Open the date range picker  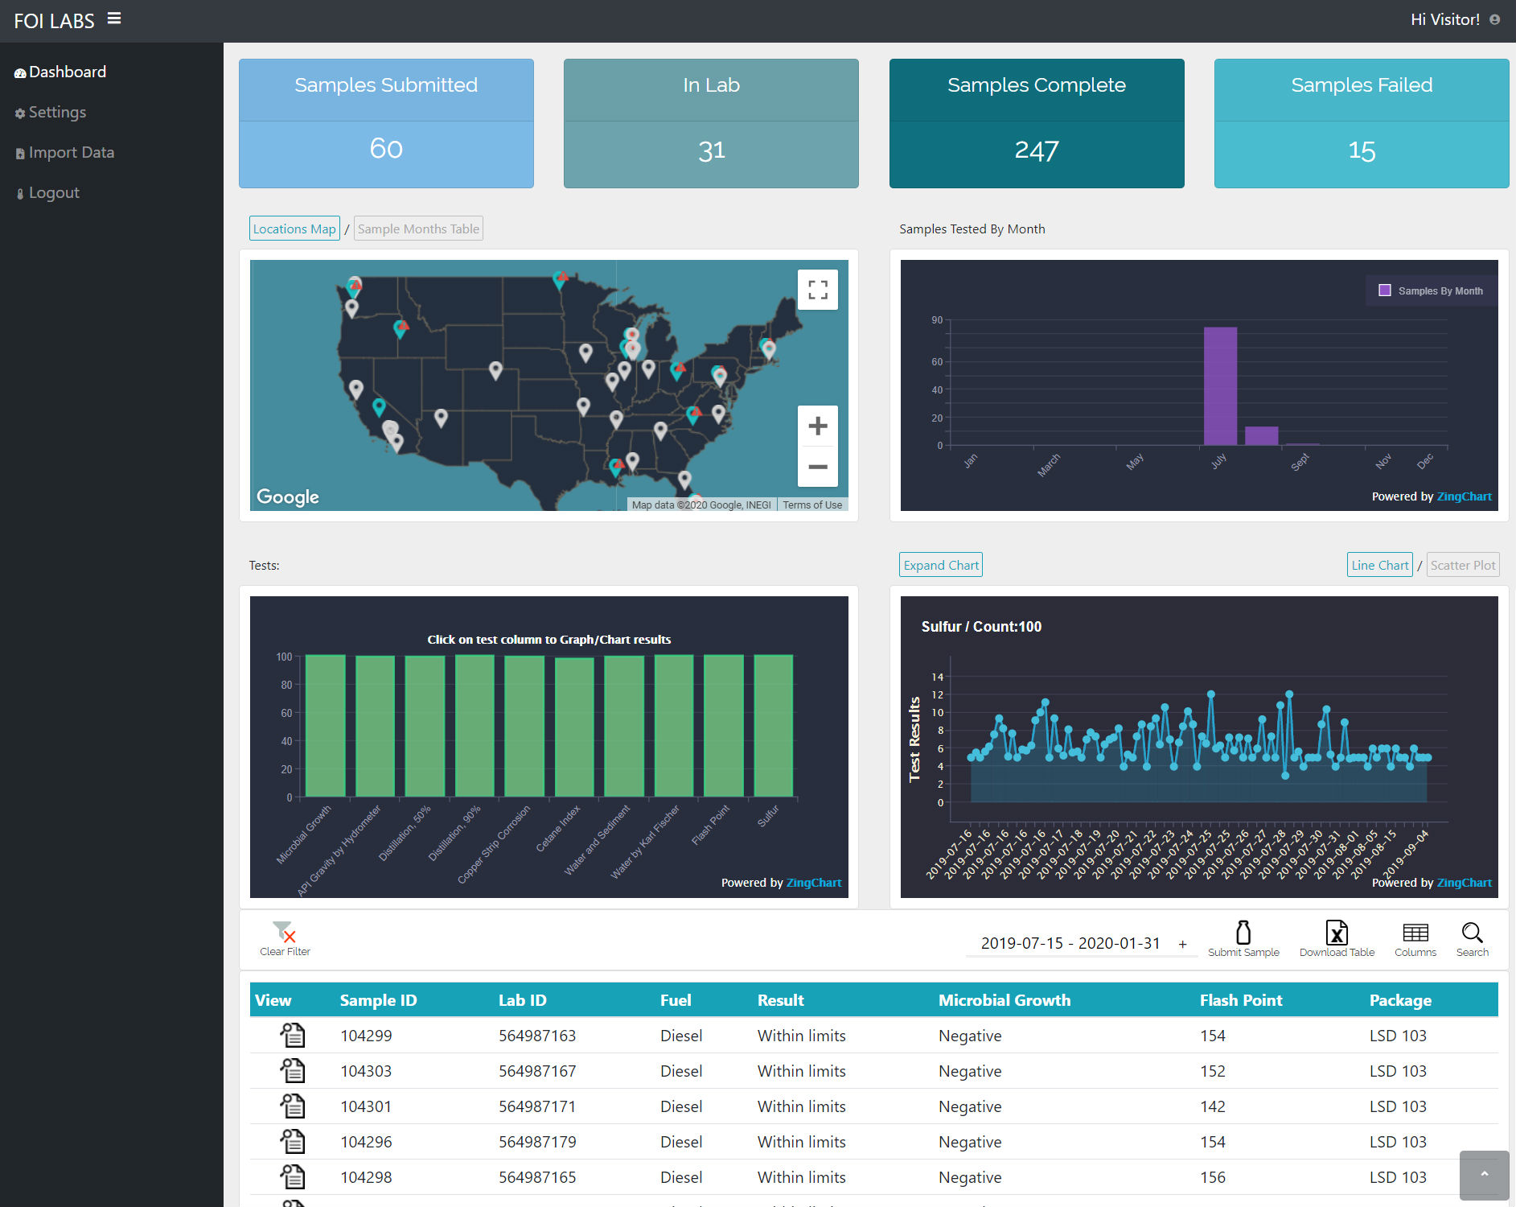1070,943
